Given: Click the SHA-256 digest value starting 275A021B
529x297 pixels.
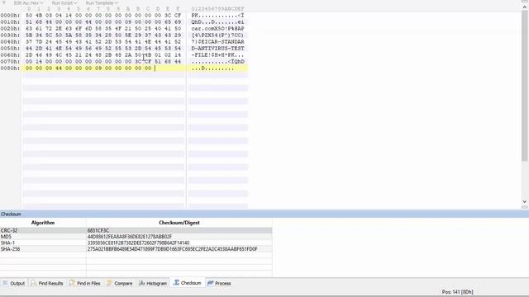Looking at the screenshot, I should click(x=173, y=249).
